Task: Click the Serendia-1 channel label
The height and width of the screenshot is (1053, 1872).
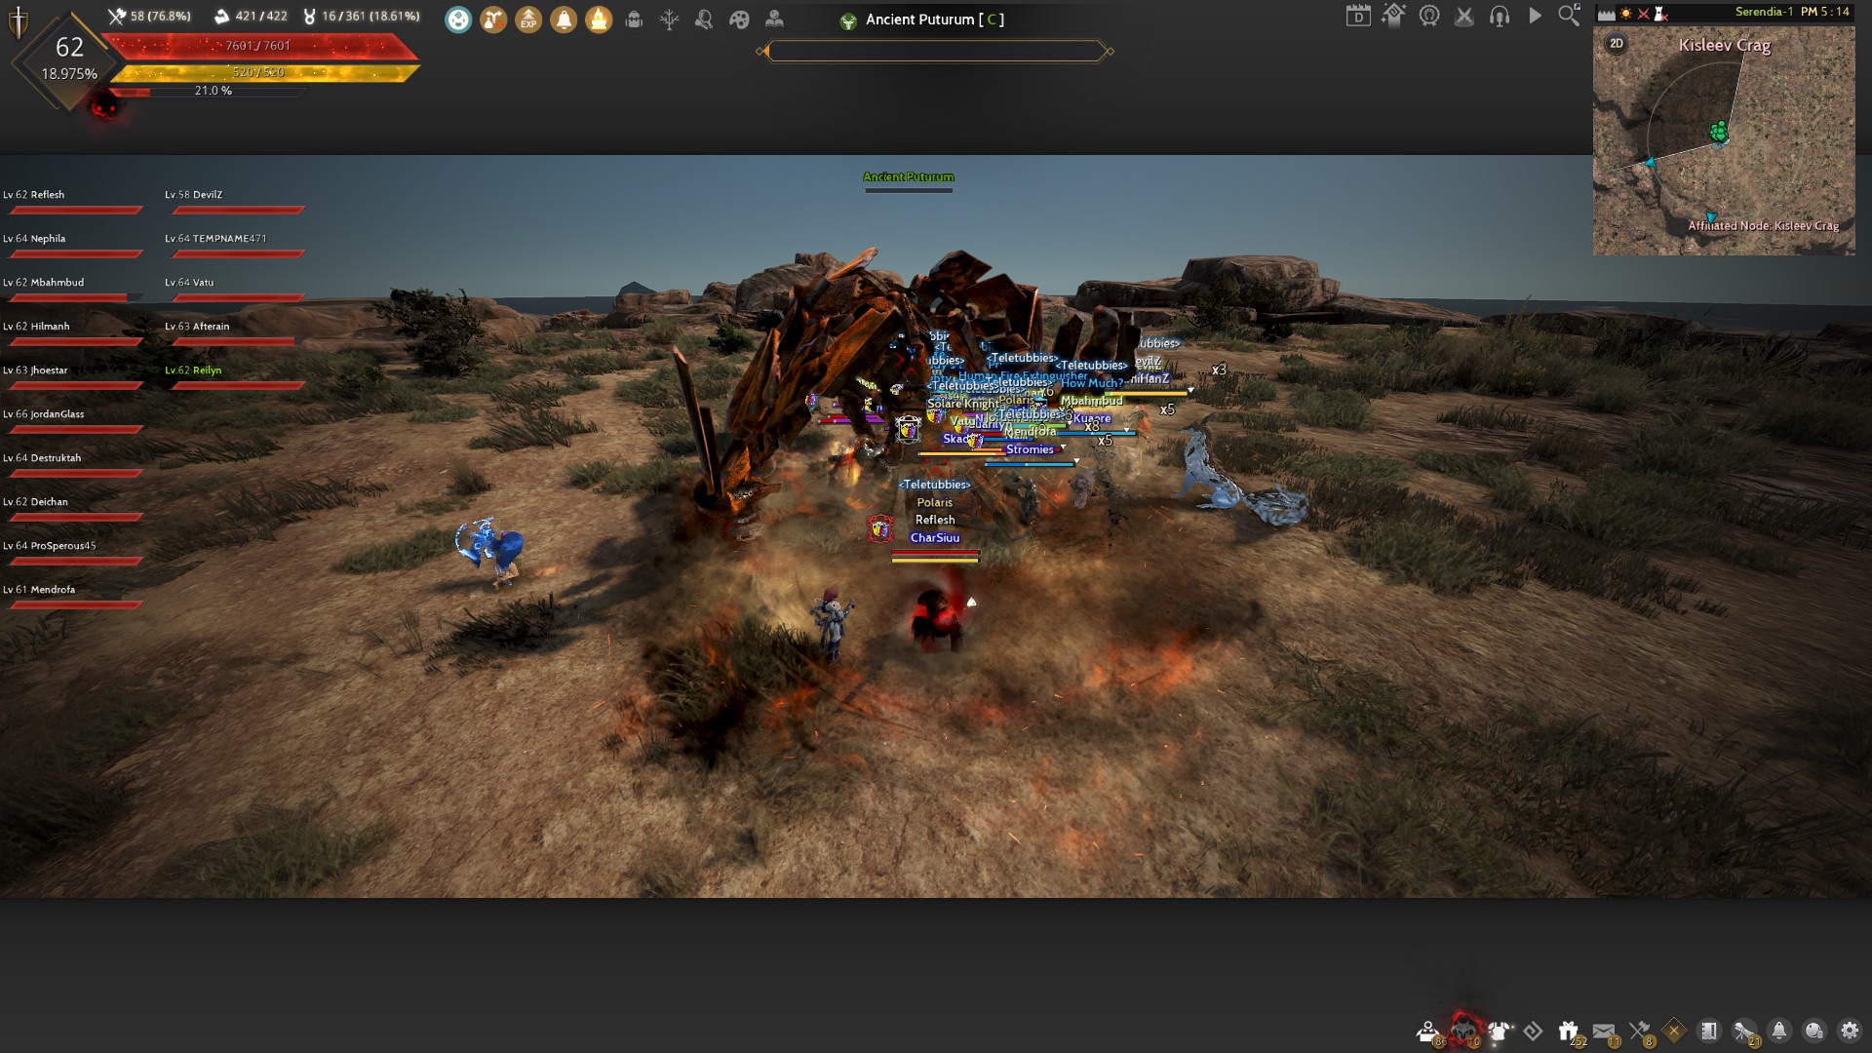Action: 1764,12
